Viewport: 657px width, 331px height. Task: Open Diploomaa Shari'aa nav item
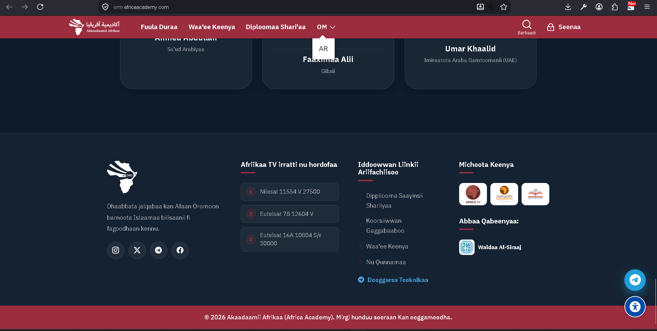(x=276, y=27)
